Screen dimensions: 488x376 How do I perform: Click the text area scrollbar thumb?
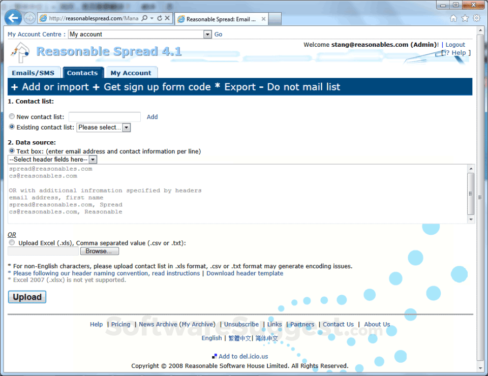click(471, 194)
